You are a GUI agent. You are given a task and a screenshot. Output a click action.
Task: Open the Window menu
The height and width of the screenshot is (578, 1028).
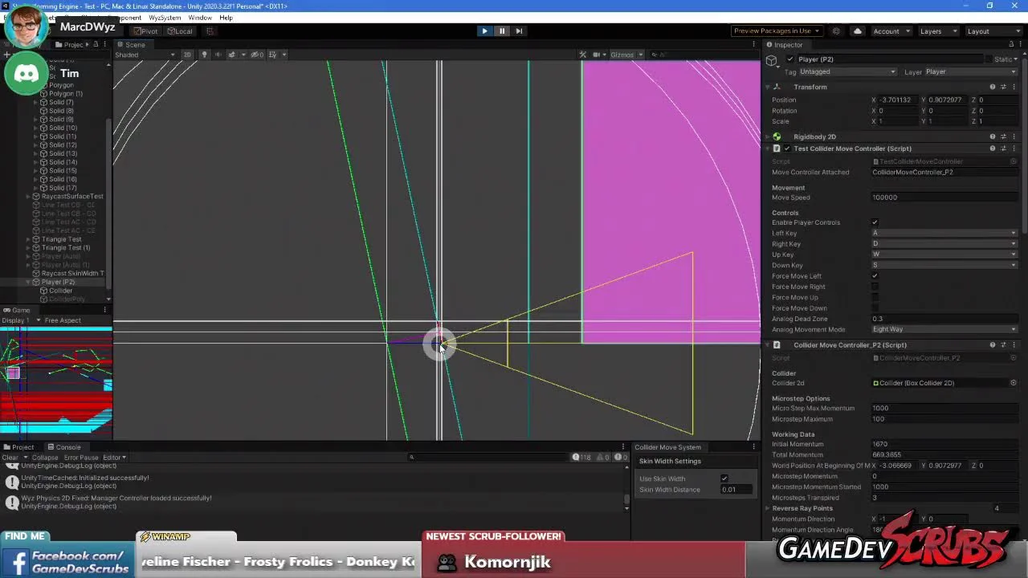pyautogui.click(x=200, y=18)
